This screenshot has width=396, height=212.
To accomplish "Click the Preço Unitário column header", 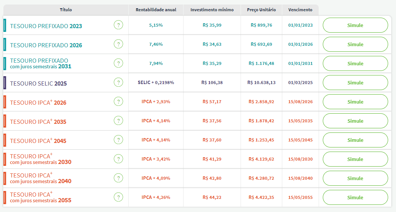I will pos(261,10).
